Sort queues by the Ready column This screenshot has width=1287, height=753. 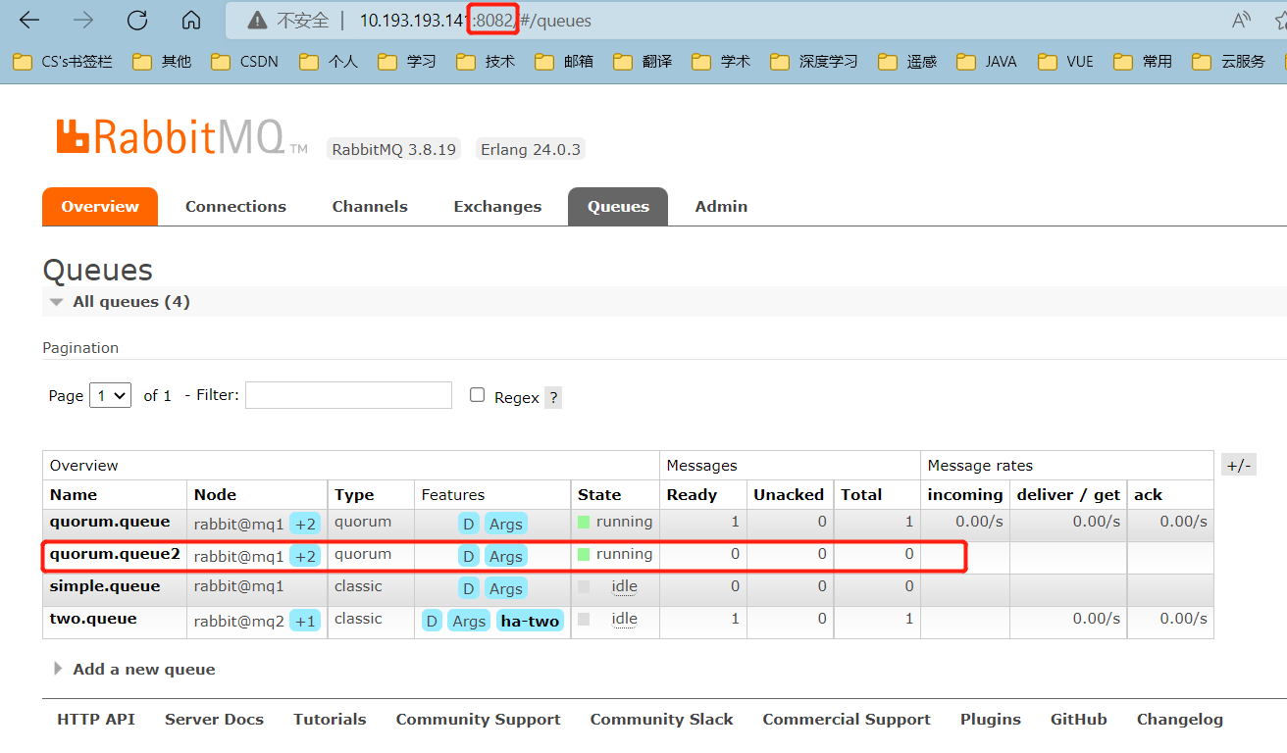pos(692,495)
